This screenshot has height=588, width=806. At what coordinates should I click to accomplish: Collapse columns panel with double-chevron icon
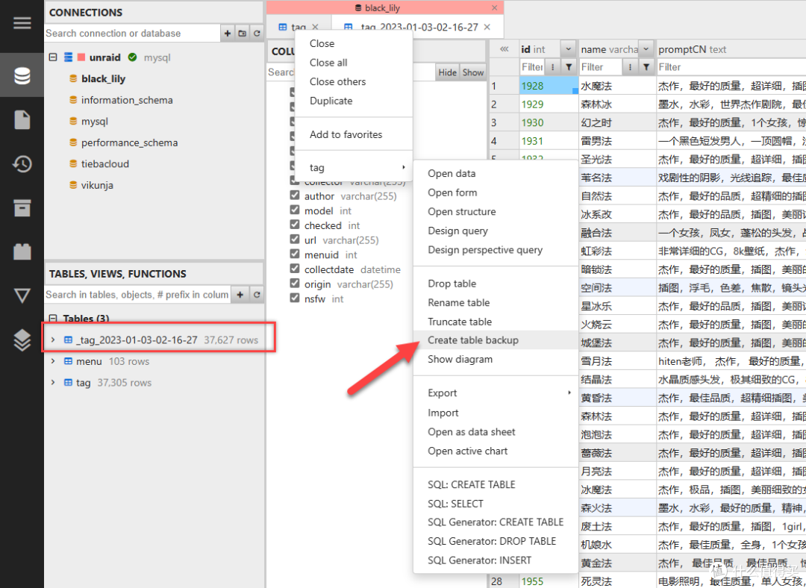pos(504,49)
